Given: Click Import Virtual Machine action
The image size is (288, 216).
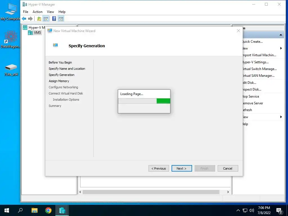Looking at the screenshot, I should (x=259, y=55).
